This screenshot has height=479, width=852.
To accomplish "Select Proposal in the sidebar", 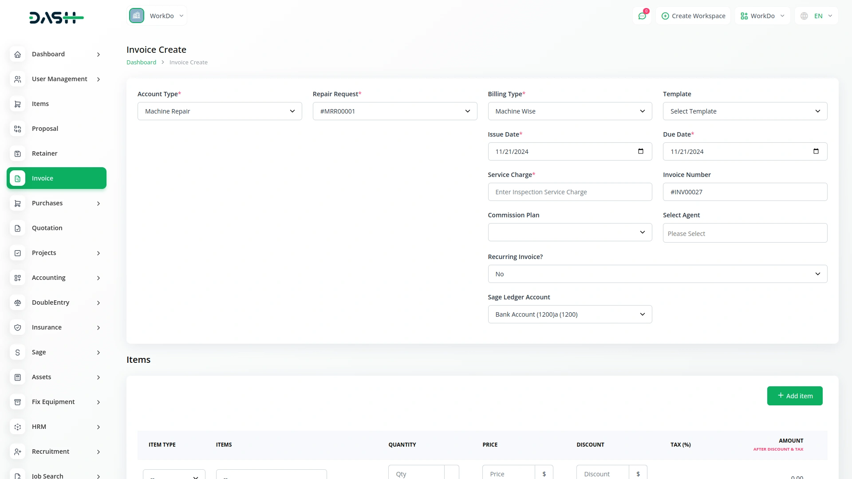I will coord(45,129).
